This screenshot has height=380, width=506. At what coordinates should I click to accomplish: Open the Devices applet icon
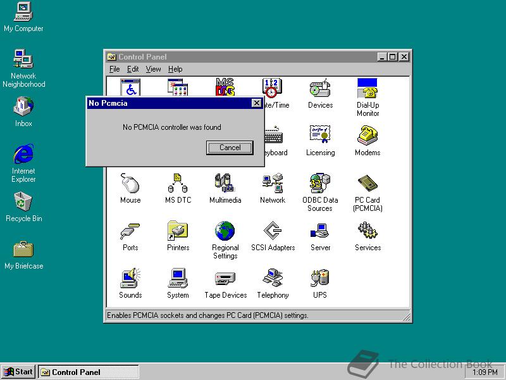click(320, 88)
